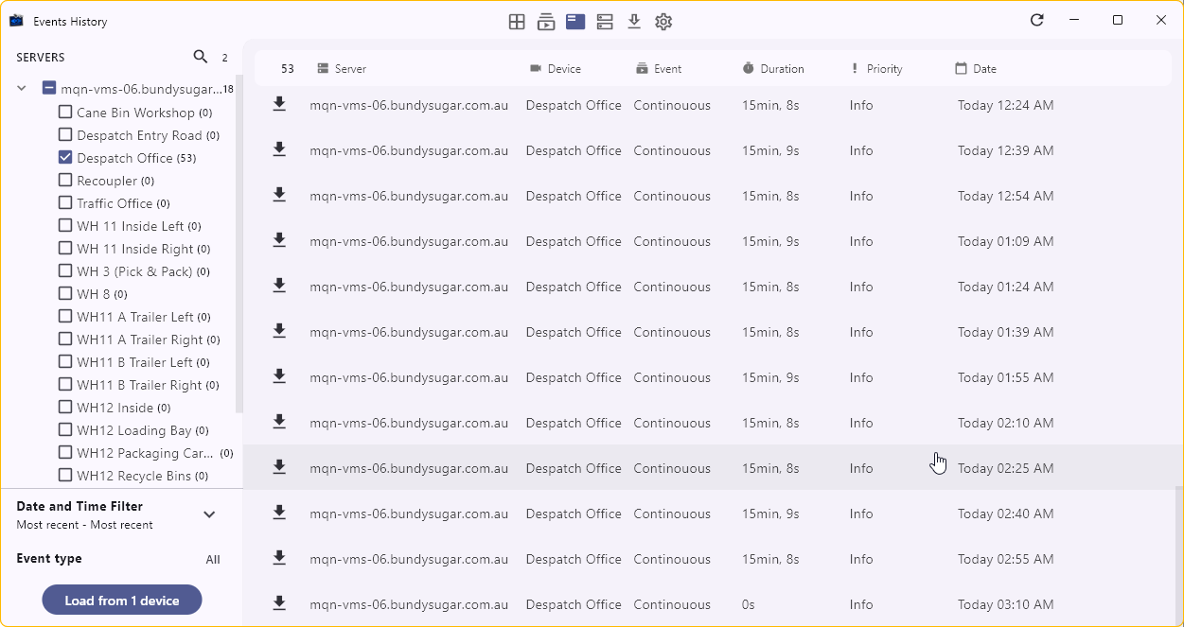
Task: Sort by the Event column header
Action: [x=659, y=69]
